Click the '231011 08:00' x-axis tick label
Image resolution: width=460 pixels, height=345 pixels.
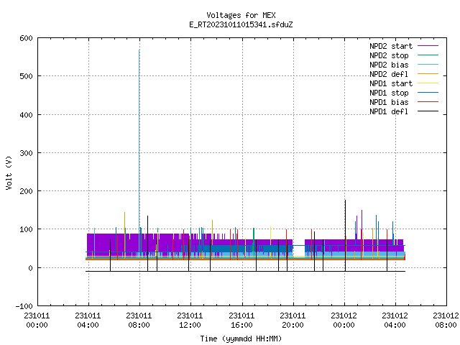coord(139,321)
